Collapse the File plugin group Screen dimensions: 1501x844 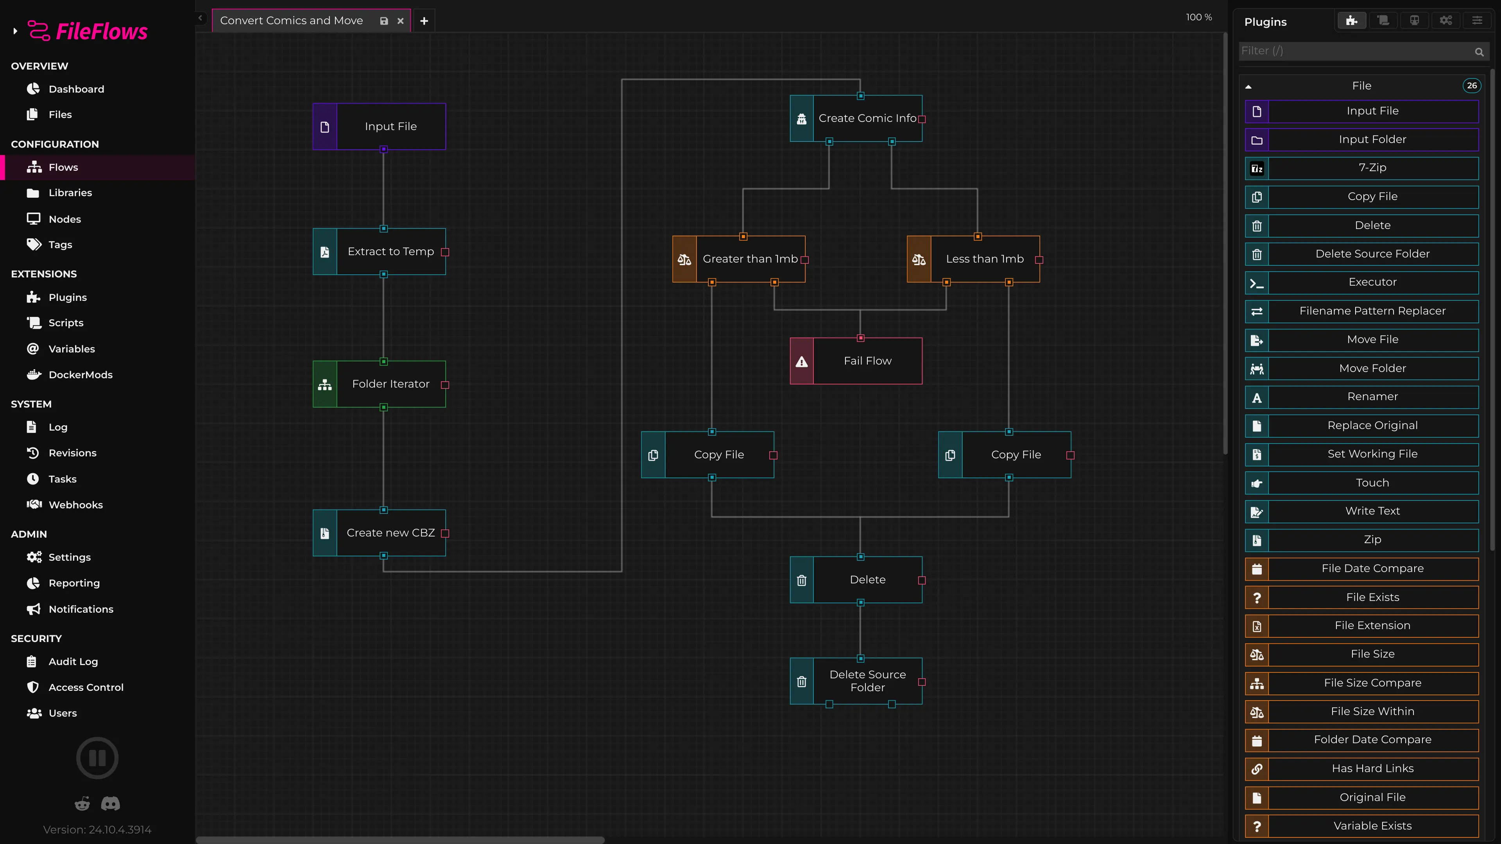pyautogui.click(x=1248, y=86)
